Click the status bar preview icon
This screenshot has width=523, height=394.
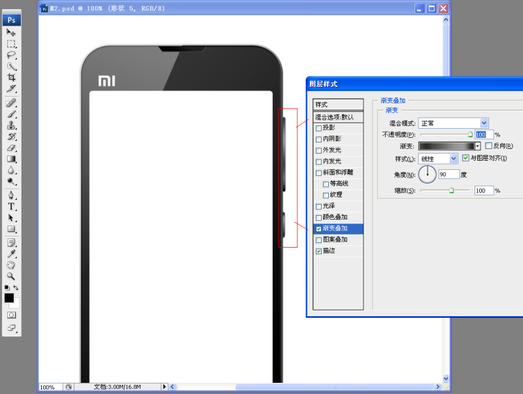tap(69, 387)
